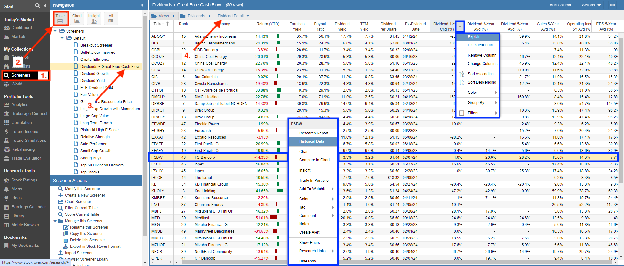Switch to the All view button

(111, 19)
